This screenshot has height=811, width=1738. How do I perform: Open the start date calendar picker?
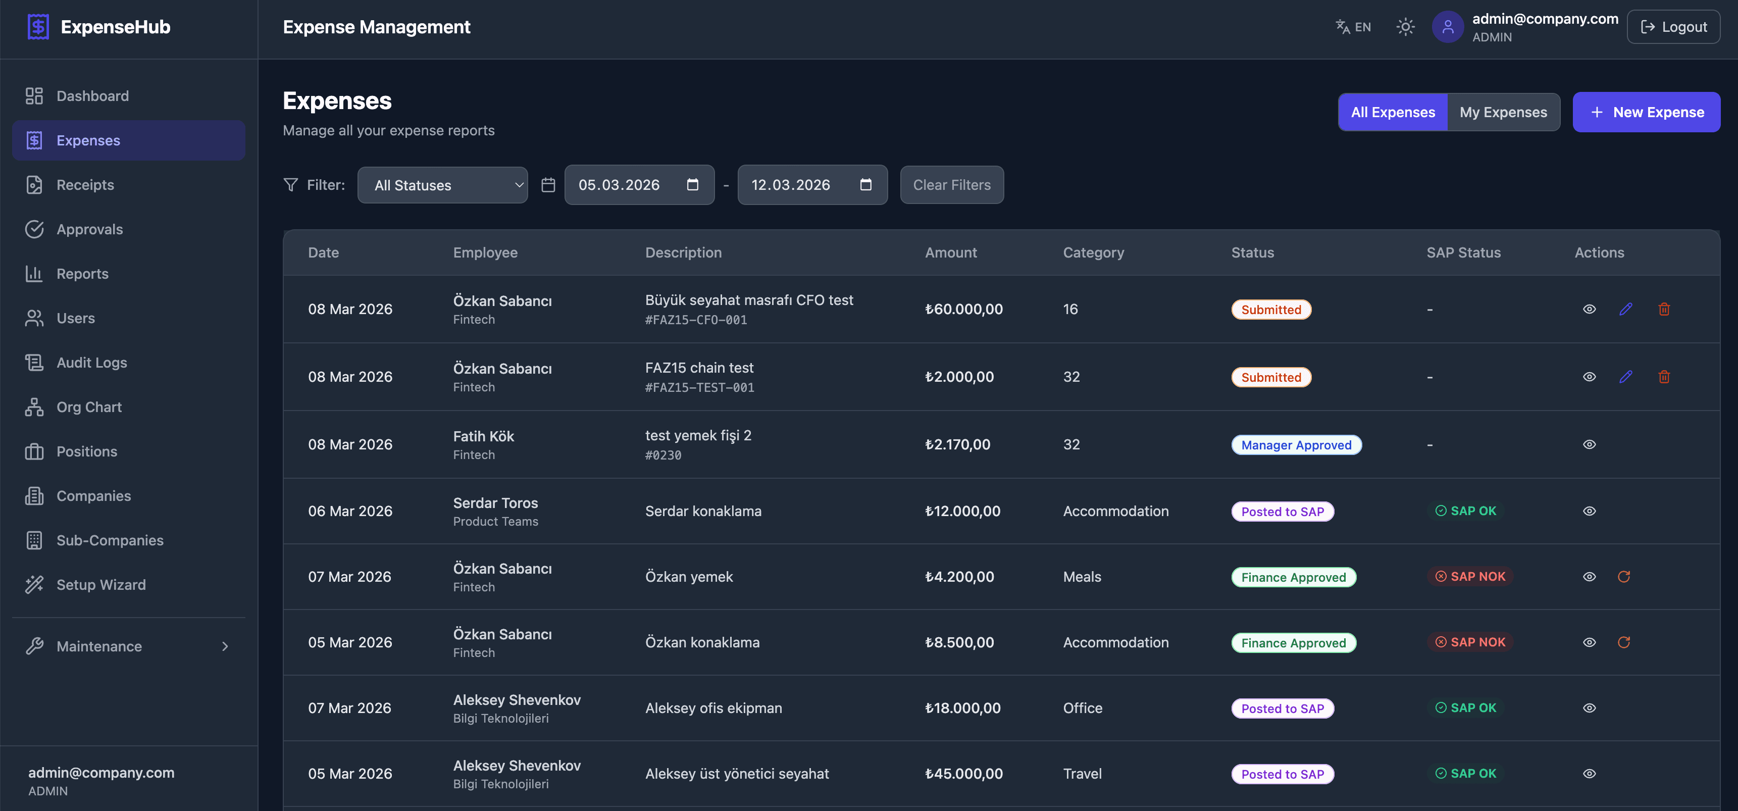pos(693,185)
